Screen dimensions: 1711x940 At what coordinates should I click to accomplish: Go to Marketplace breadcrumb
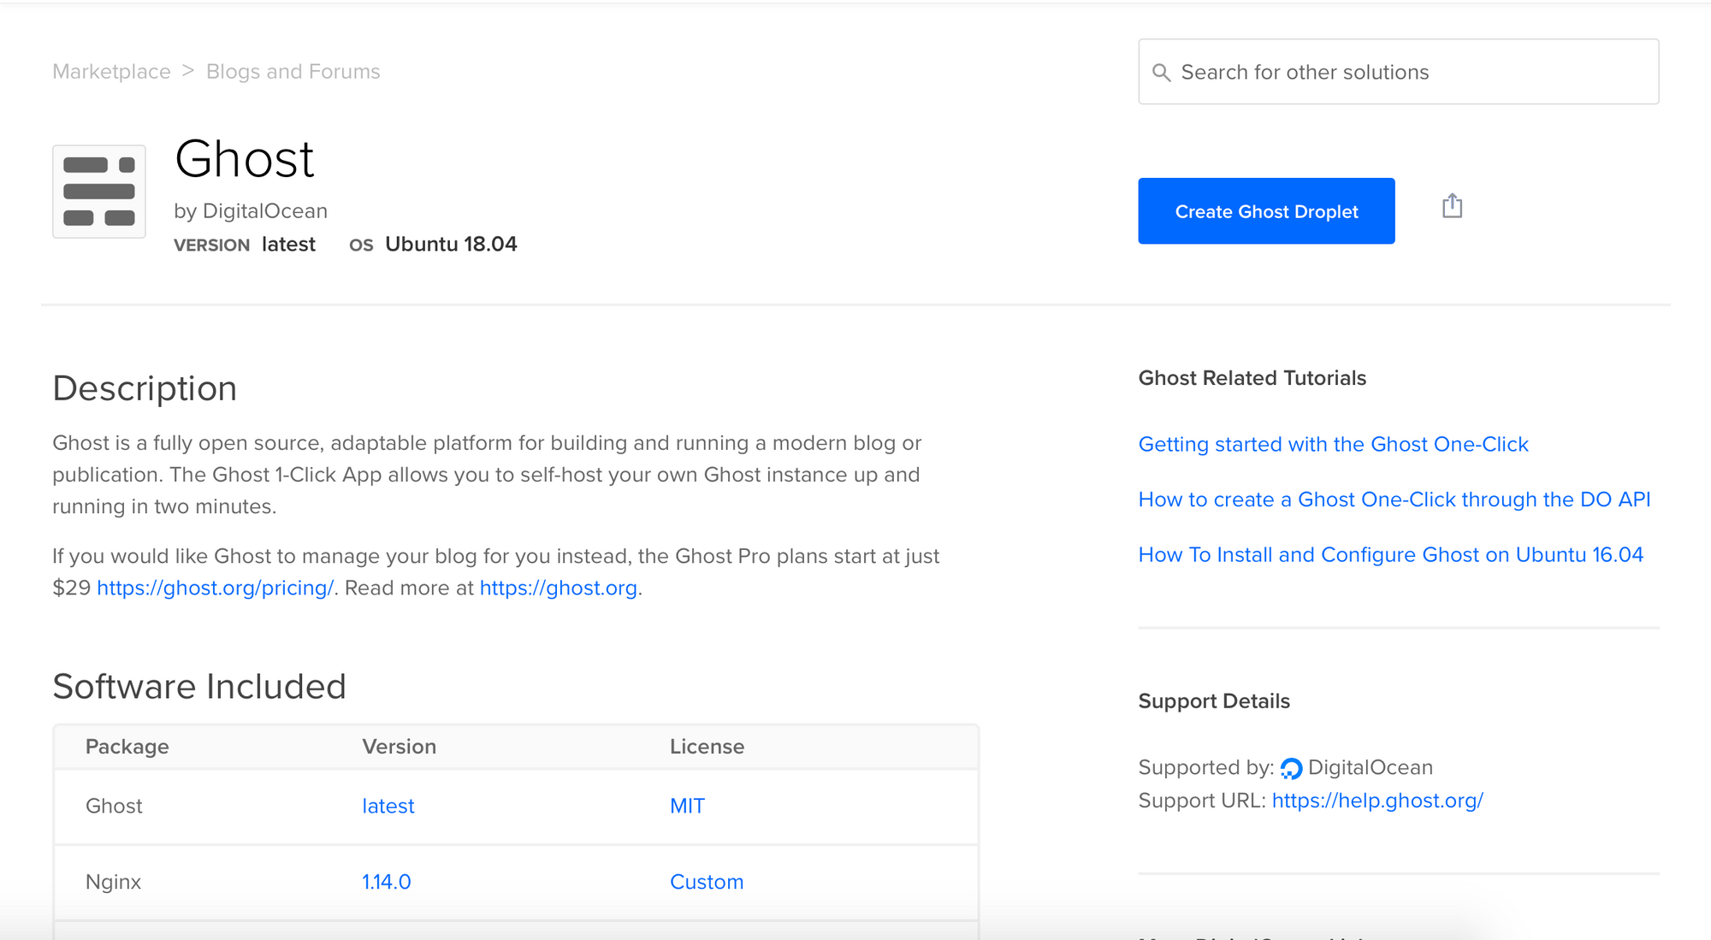pos(111,72)
